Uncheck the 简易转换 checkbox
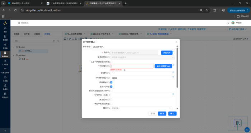Screen dimensions: 251x133 111,82
